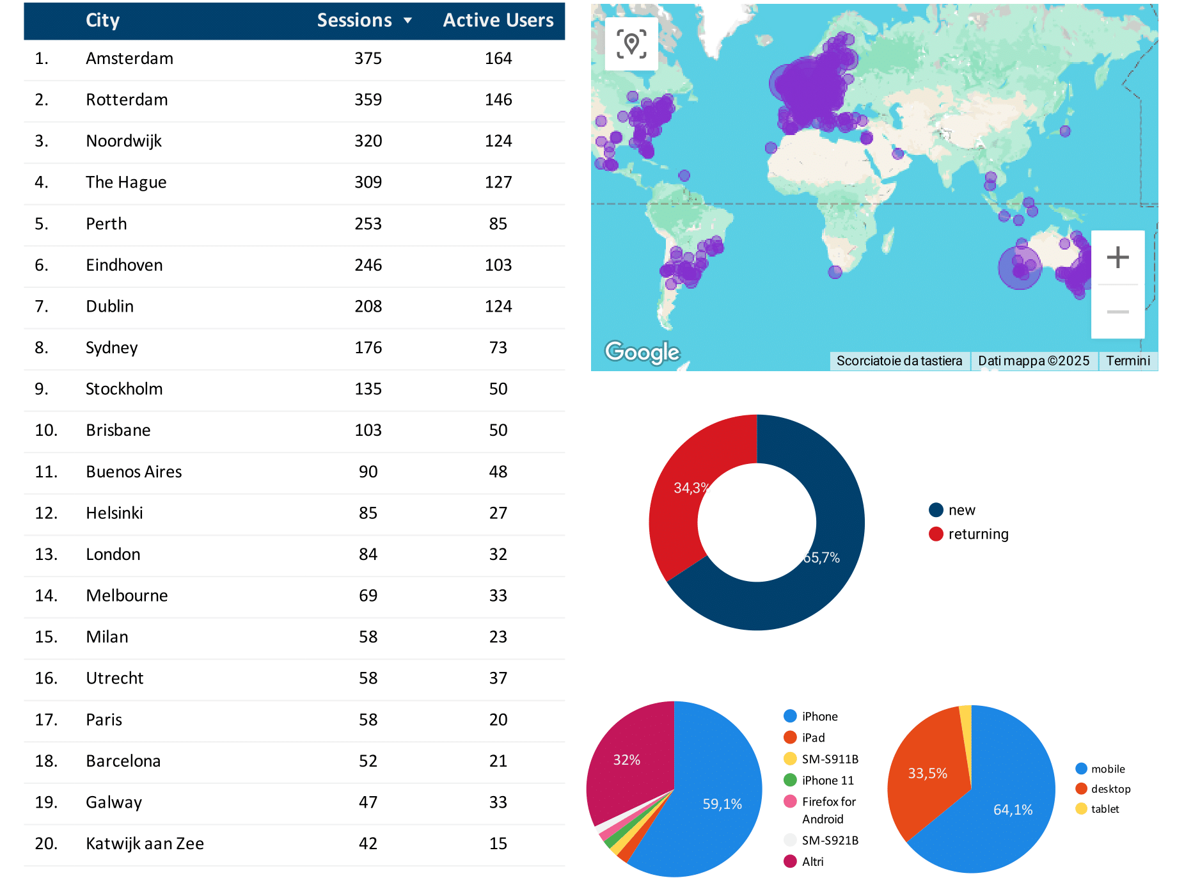Click the tablet legend marker

pos(1081,809)
